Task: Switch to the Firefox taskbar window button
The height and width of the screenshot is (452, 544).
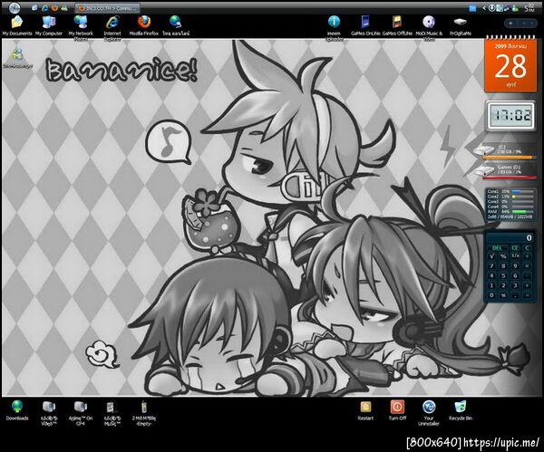Action: pos(108,8)
